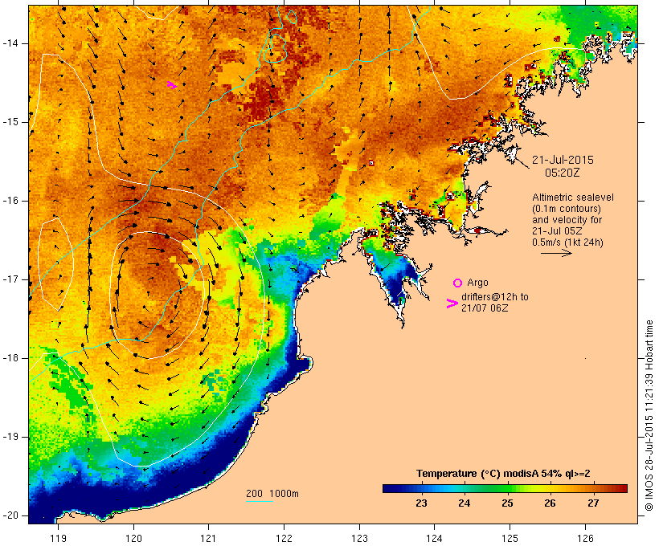The width and height of the screenshot is (659, 546).
Task: Click the 'Altimetric sealevel' text
Action: coord(573,198)
